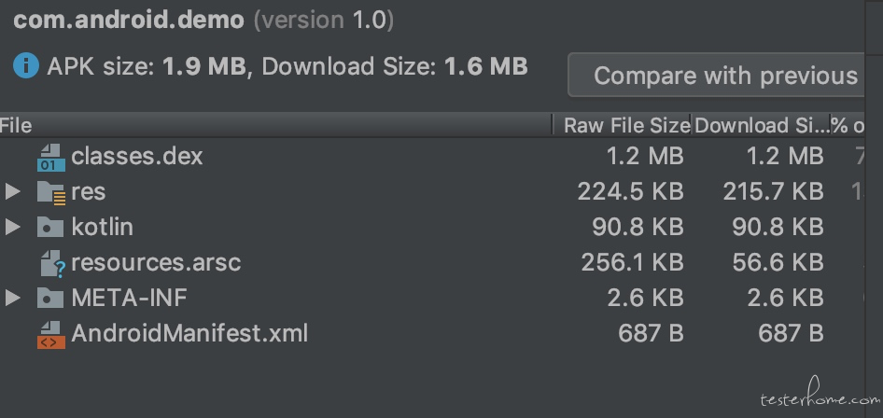The image size is (883, 418).
Task: Click the Compare with previous button
Action: tap(716, 76)
